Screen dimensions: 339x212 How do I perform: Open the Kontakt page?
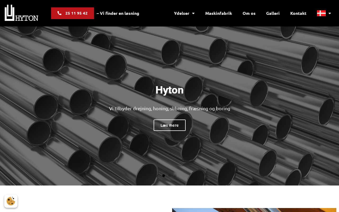point(298,13)
